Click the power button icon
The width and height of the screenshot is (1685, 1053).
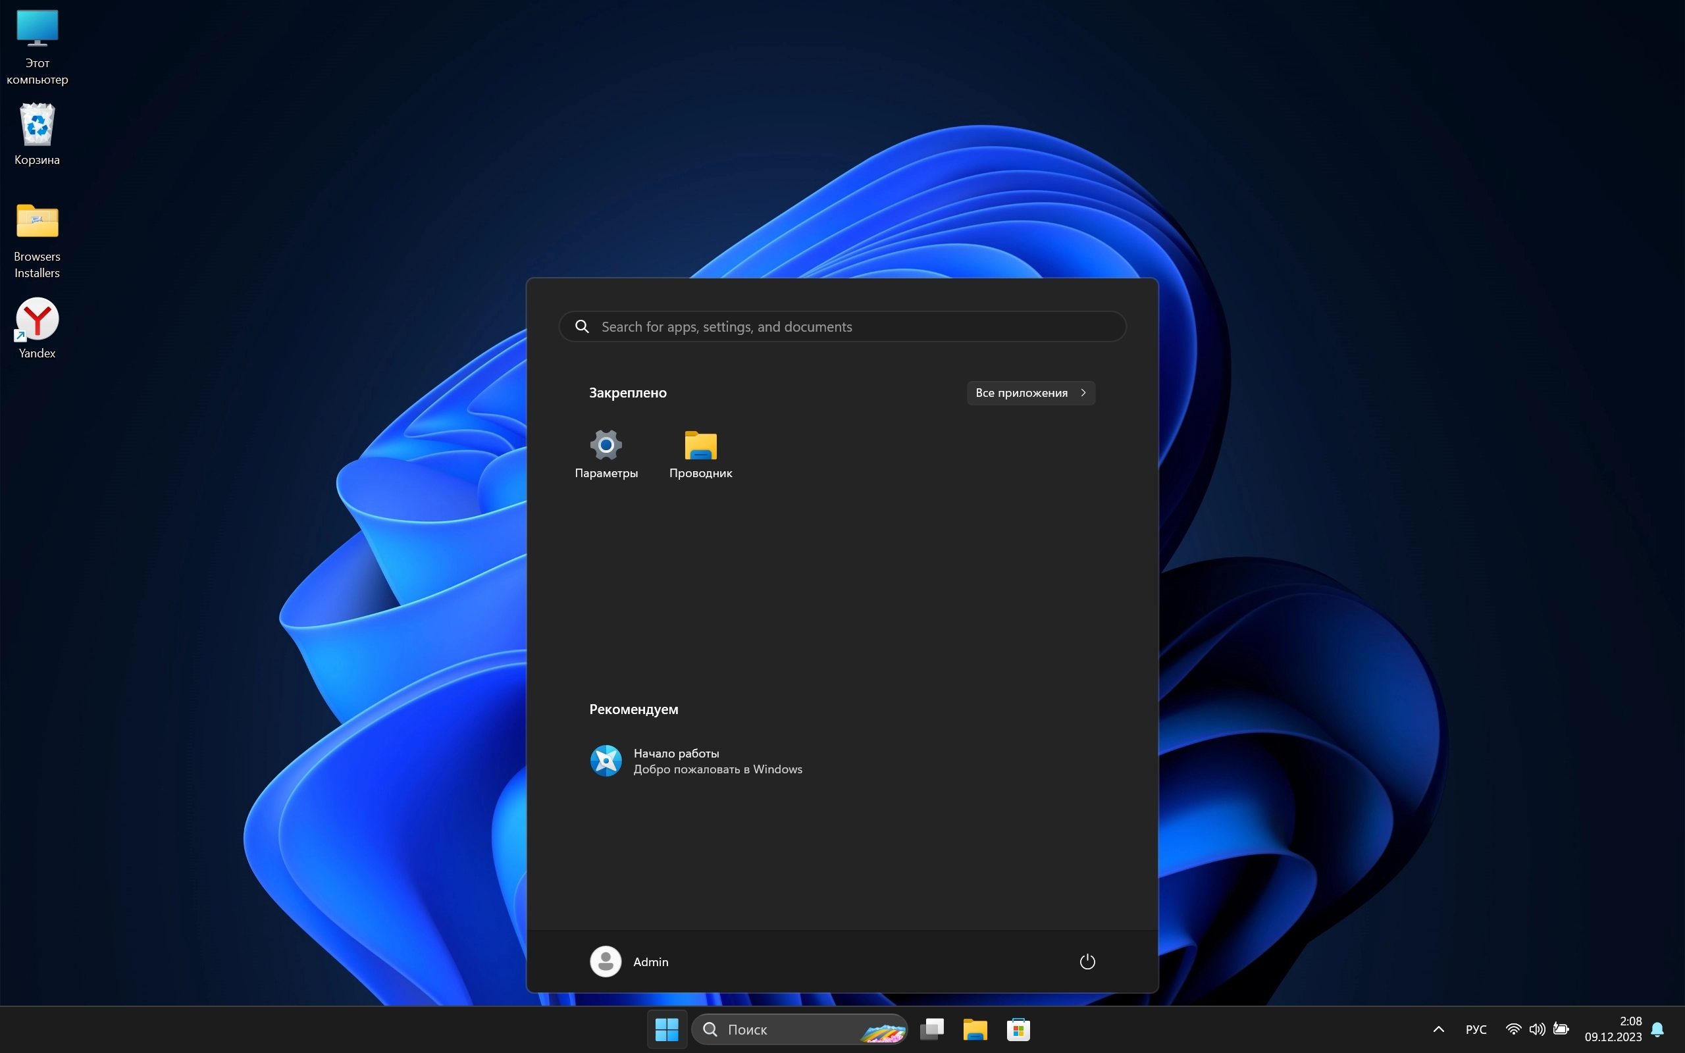(1087, 962)
